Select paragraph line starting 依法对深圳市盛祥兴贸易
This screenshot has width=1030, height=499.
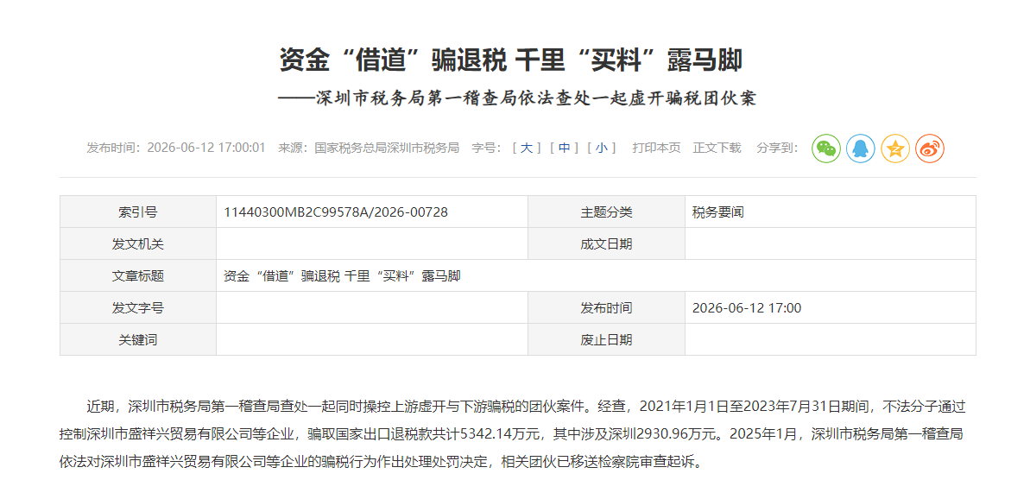tap(381, 462)
